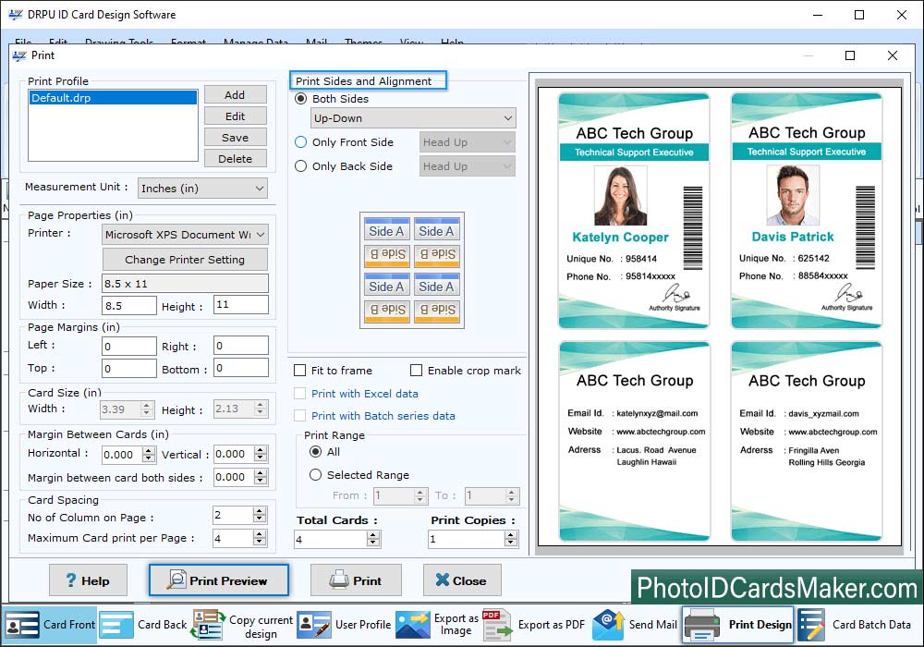Adjust No of Column on Page spinner
Viewport: 924px width, 647px height.
(260, 515)
